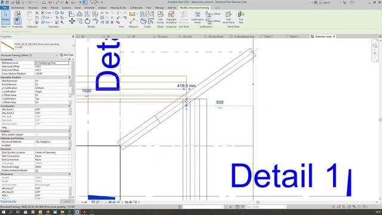Click the 1500 dimension text in view
382x215 pixels.
[87, 91]
